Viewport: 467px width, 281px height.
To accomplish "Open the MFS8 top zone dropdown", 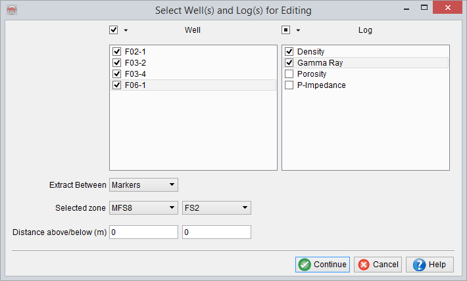I will (x=143, y=208).
